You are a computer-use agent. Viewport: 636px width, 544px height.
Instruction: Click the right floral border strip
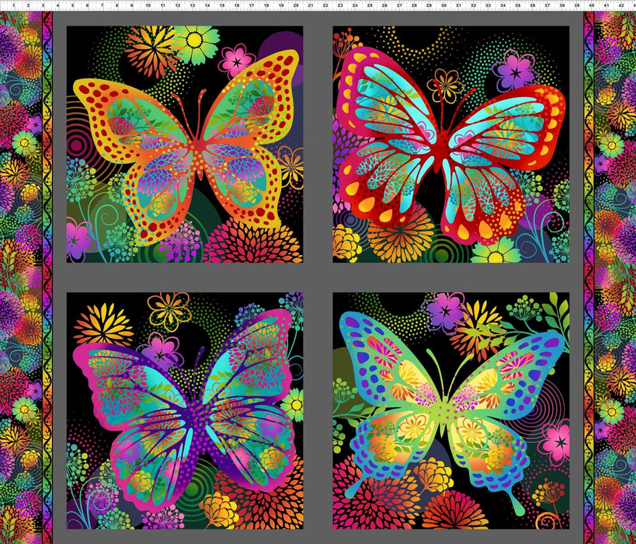point(617,272)
